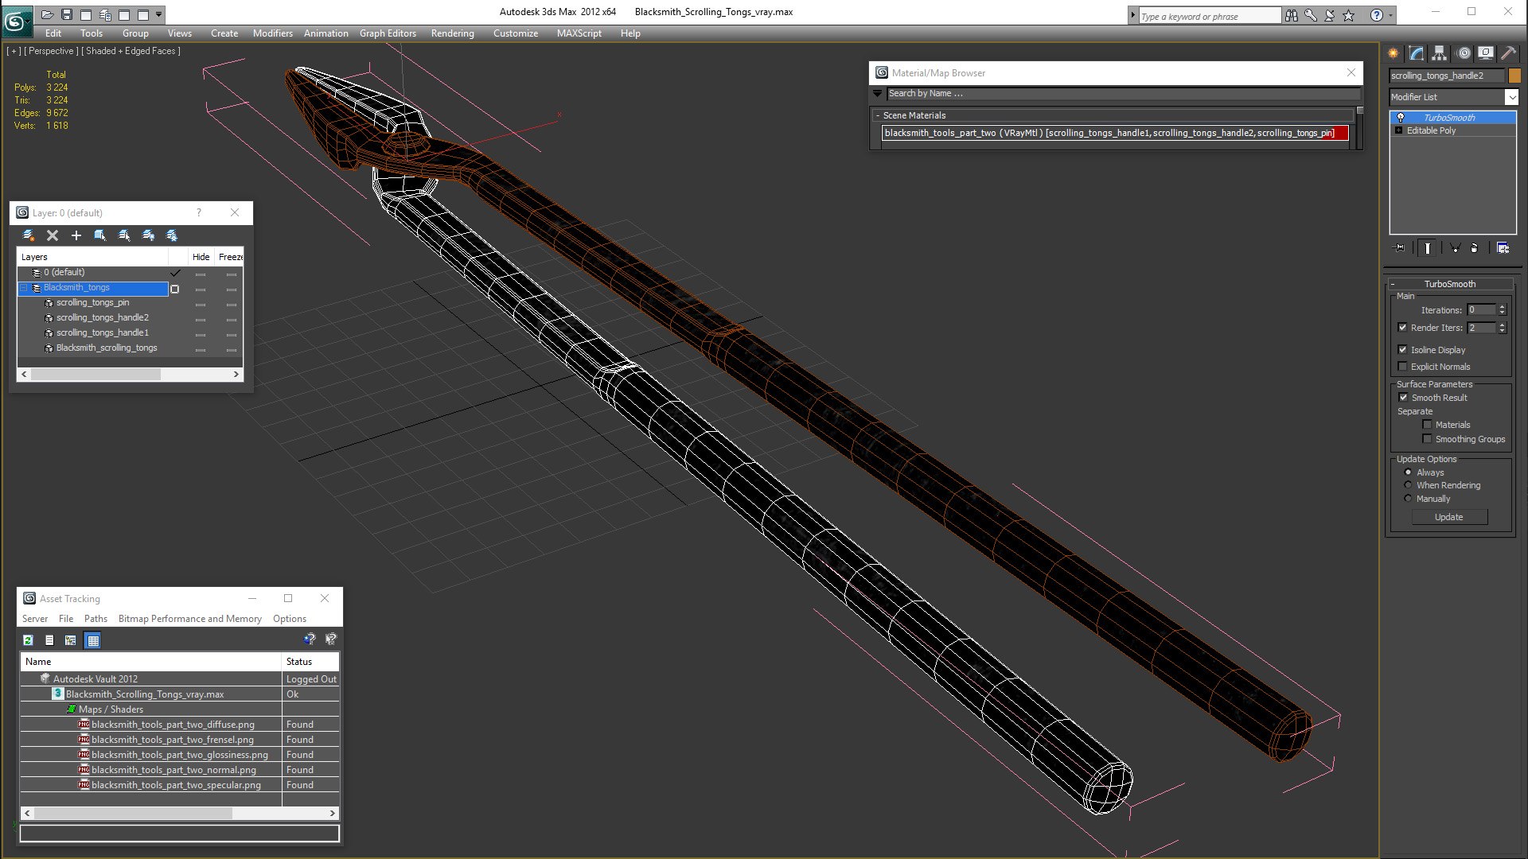Toggle Show End Result button
The height and width of the screenshot is (859, 1528).
pos(1428,248)
